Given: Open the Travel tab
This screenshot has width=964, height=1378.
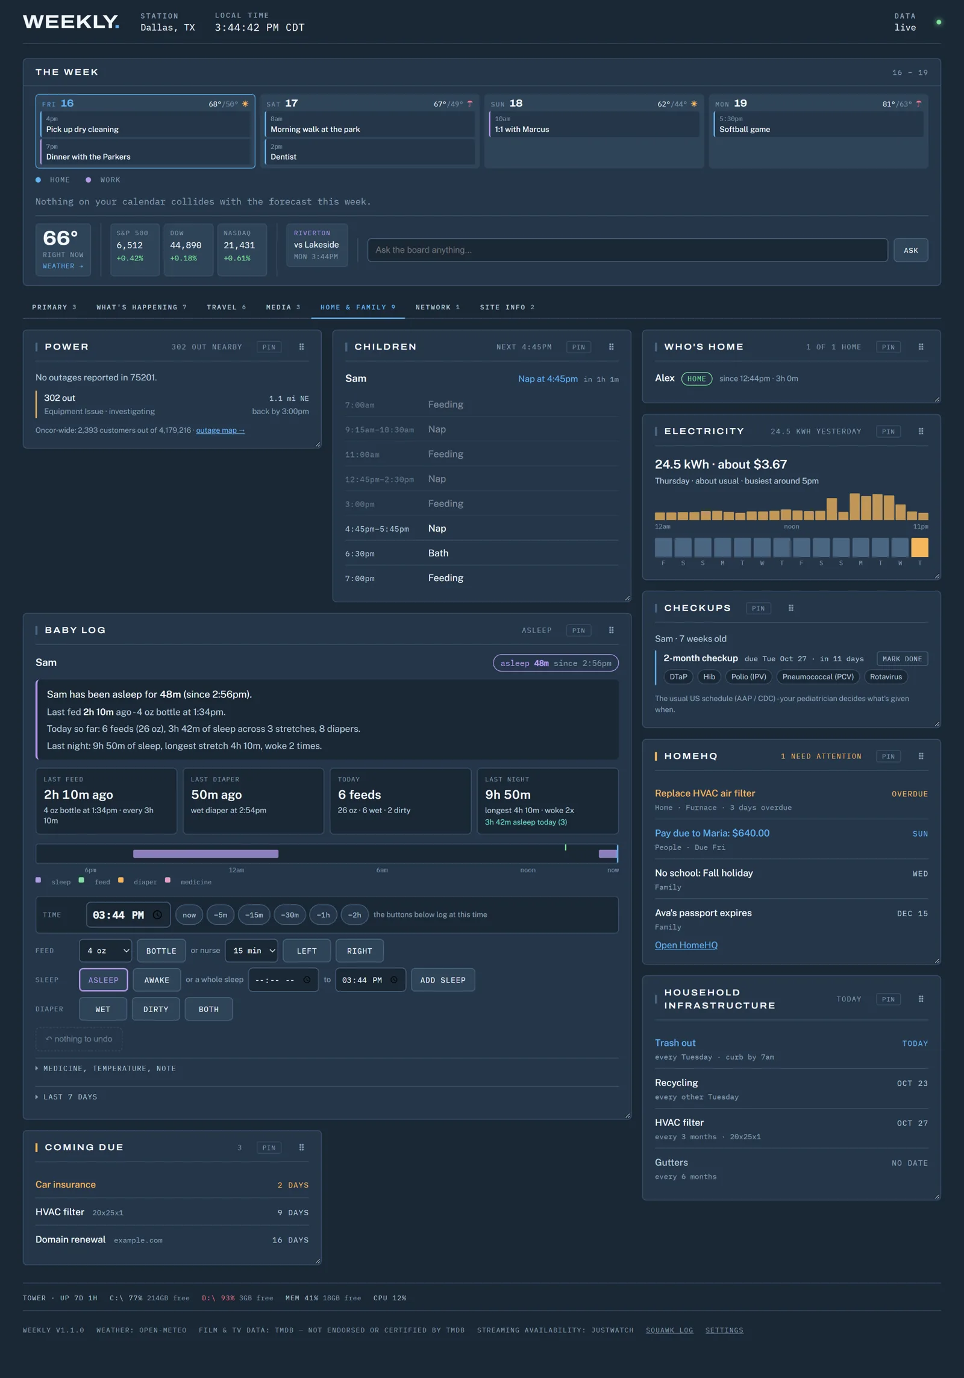Looking at the screenshot, I should click(x=226, y=307).
